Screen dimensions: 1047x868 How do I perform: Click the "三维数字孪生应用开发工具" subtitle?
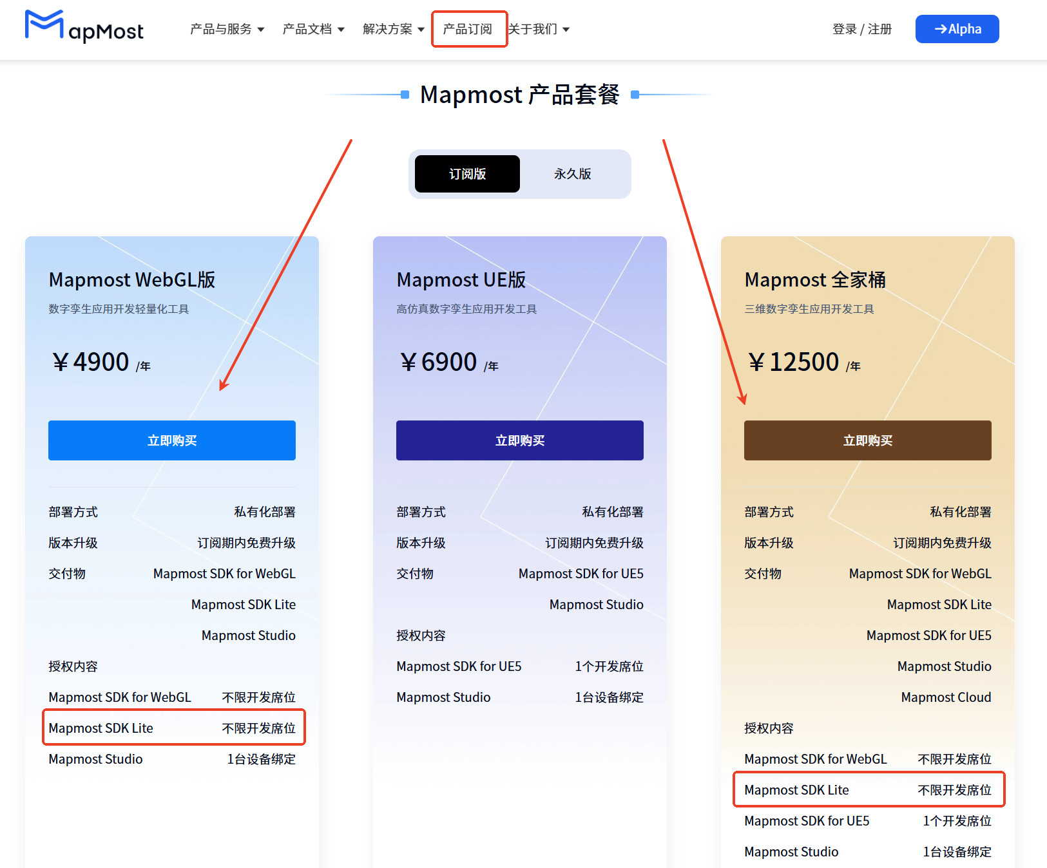point(809,309)
